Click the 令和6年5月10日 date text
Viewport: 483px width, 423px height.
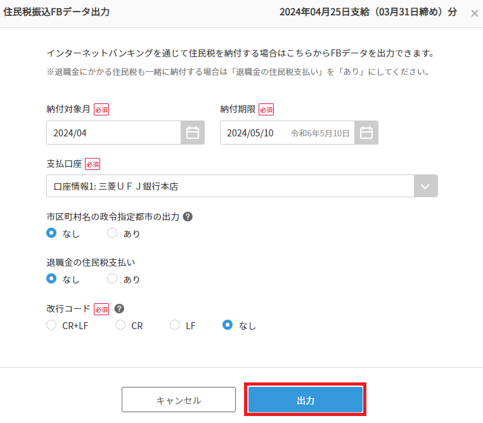click(x=320, y=133)
